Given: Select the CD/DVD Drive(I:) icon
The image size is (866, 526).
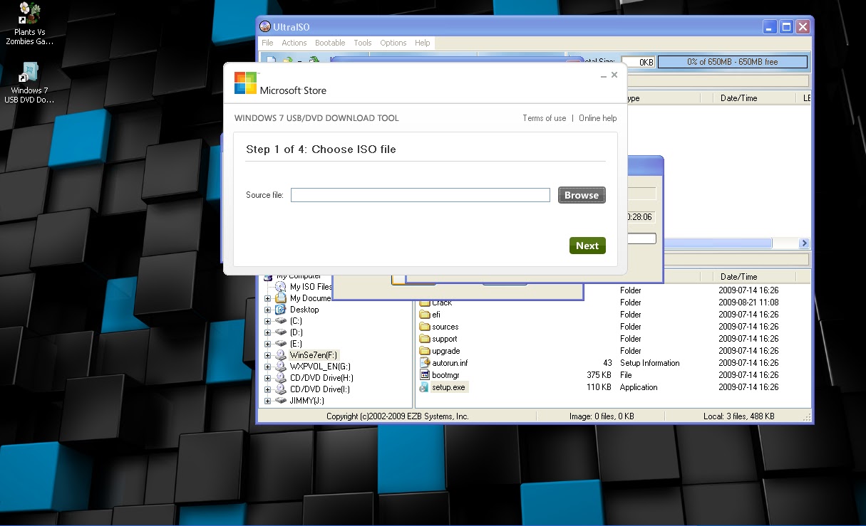Looking at the screenshot, I should point(281,389).
